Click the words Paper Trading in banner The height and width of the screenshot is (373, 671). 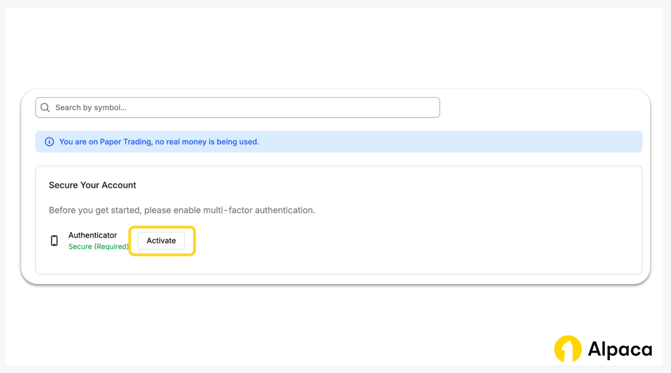tap(125, 142)
